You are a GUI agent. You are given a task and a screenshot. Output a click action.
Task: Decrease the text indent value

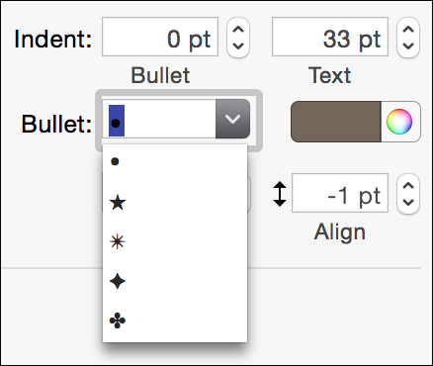point(408,46)
